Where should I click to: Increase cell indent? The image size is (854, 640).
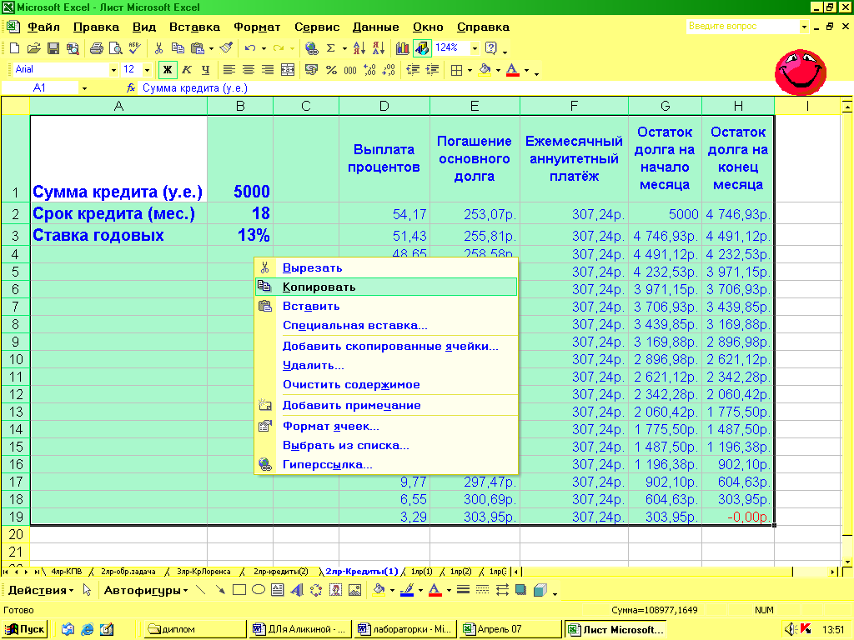click(x=433, y=70)
